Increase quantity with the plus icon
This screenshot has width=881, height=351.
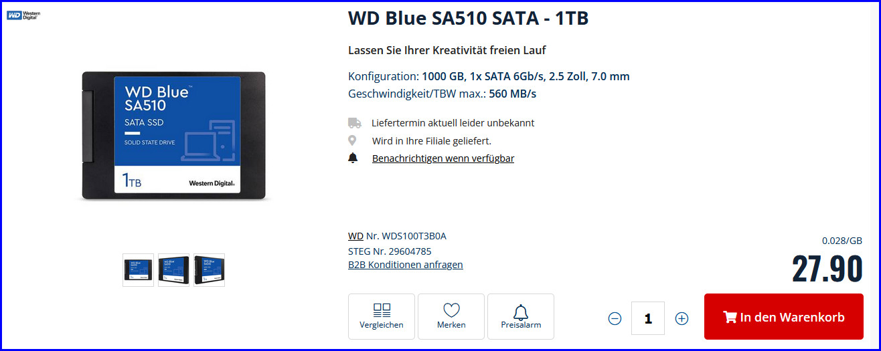tap(682, 318)
